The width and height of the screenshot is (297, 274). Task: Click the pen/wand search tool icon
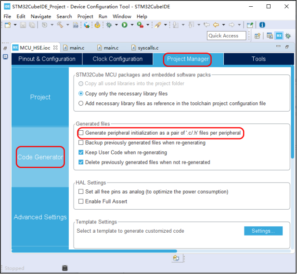pos(157,25)
